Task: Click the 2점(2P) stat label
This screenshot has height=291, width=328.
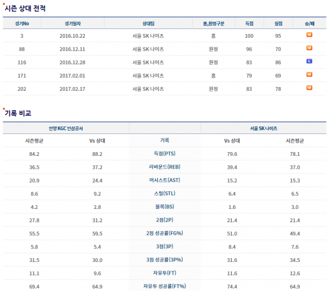Action: (x=165, y=220)
